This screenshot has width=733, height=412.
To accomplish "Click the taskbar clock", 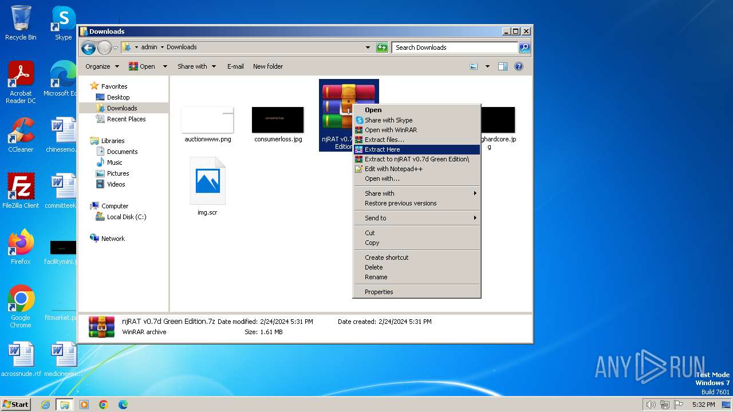I will [703, 405].
